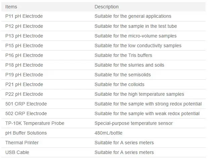Click 'Special-purpose temperature sensor' description

click(x=134, y=123)
